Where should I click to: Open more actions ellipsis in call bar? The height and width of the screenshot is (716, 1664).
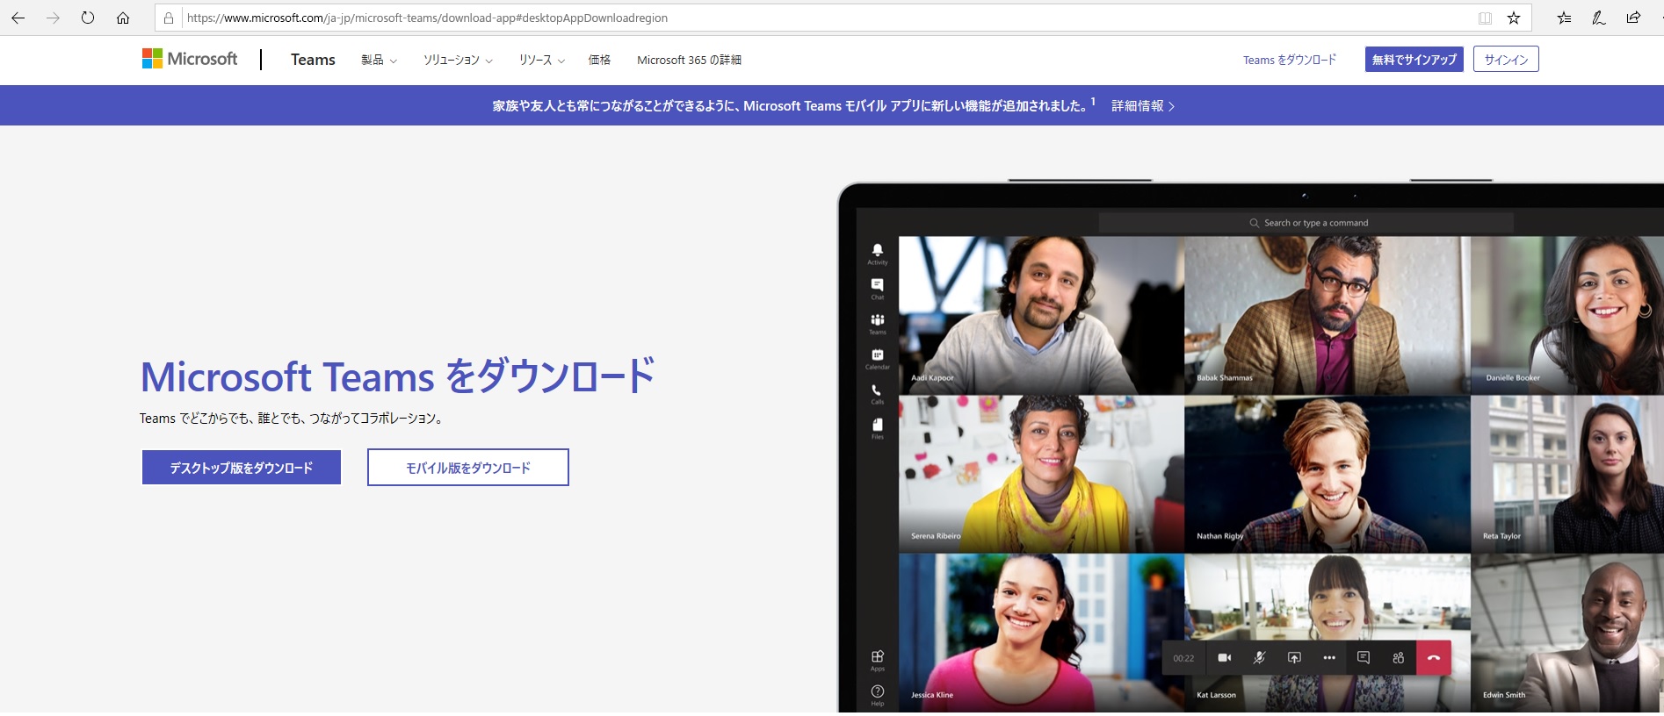pyautogui.click(x=1329, y=657)
